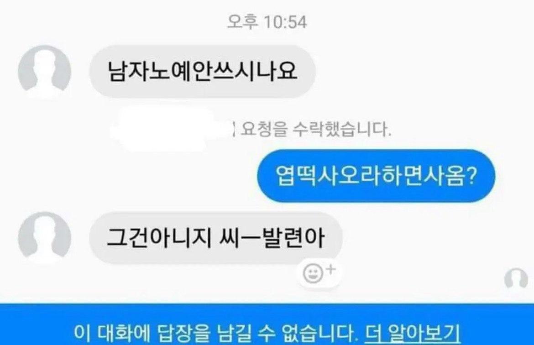Select the gray bubble starting with 그건아니지
The image size is (534, 345).
point(216,238)
